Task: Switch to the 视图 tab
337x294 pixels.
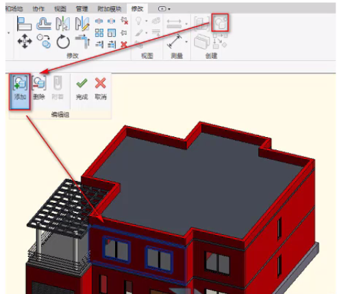Action: click(x=60, y=9)
